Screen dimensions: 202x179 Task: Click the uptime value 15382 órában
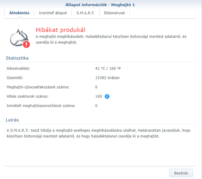[107, 78]
